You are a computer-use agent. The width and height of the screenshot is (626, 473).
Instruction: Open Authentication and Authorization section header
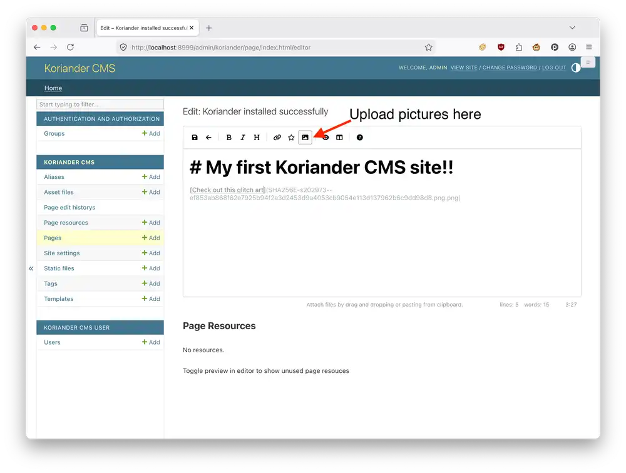[x=101, y=119]
